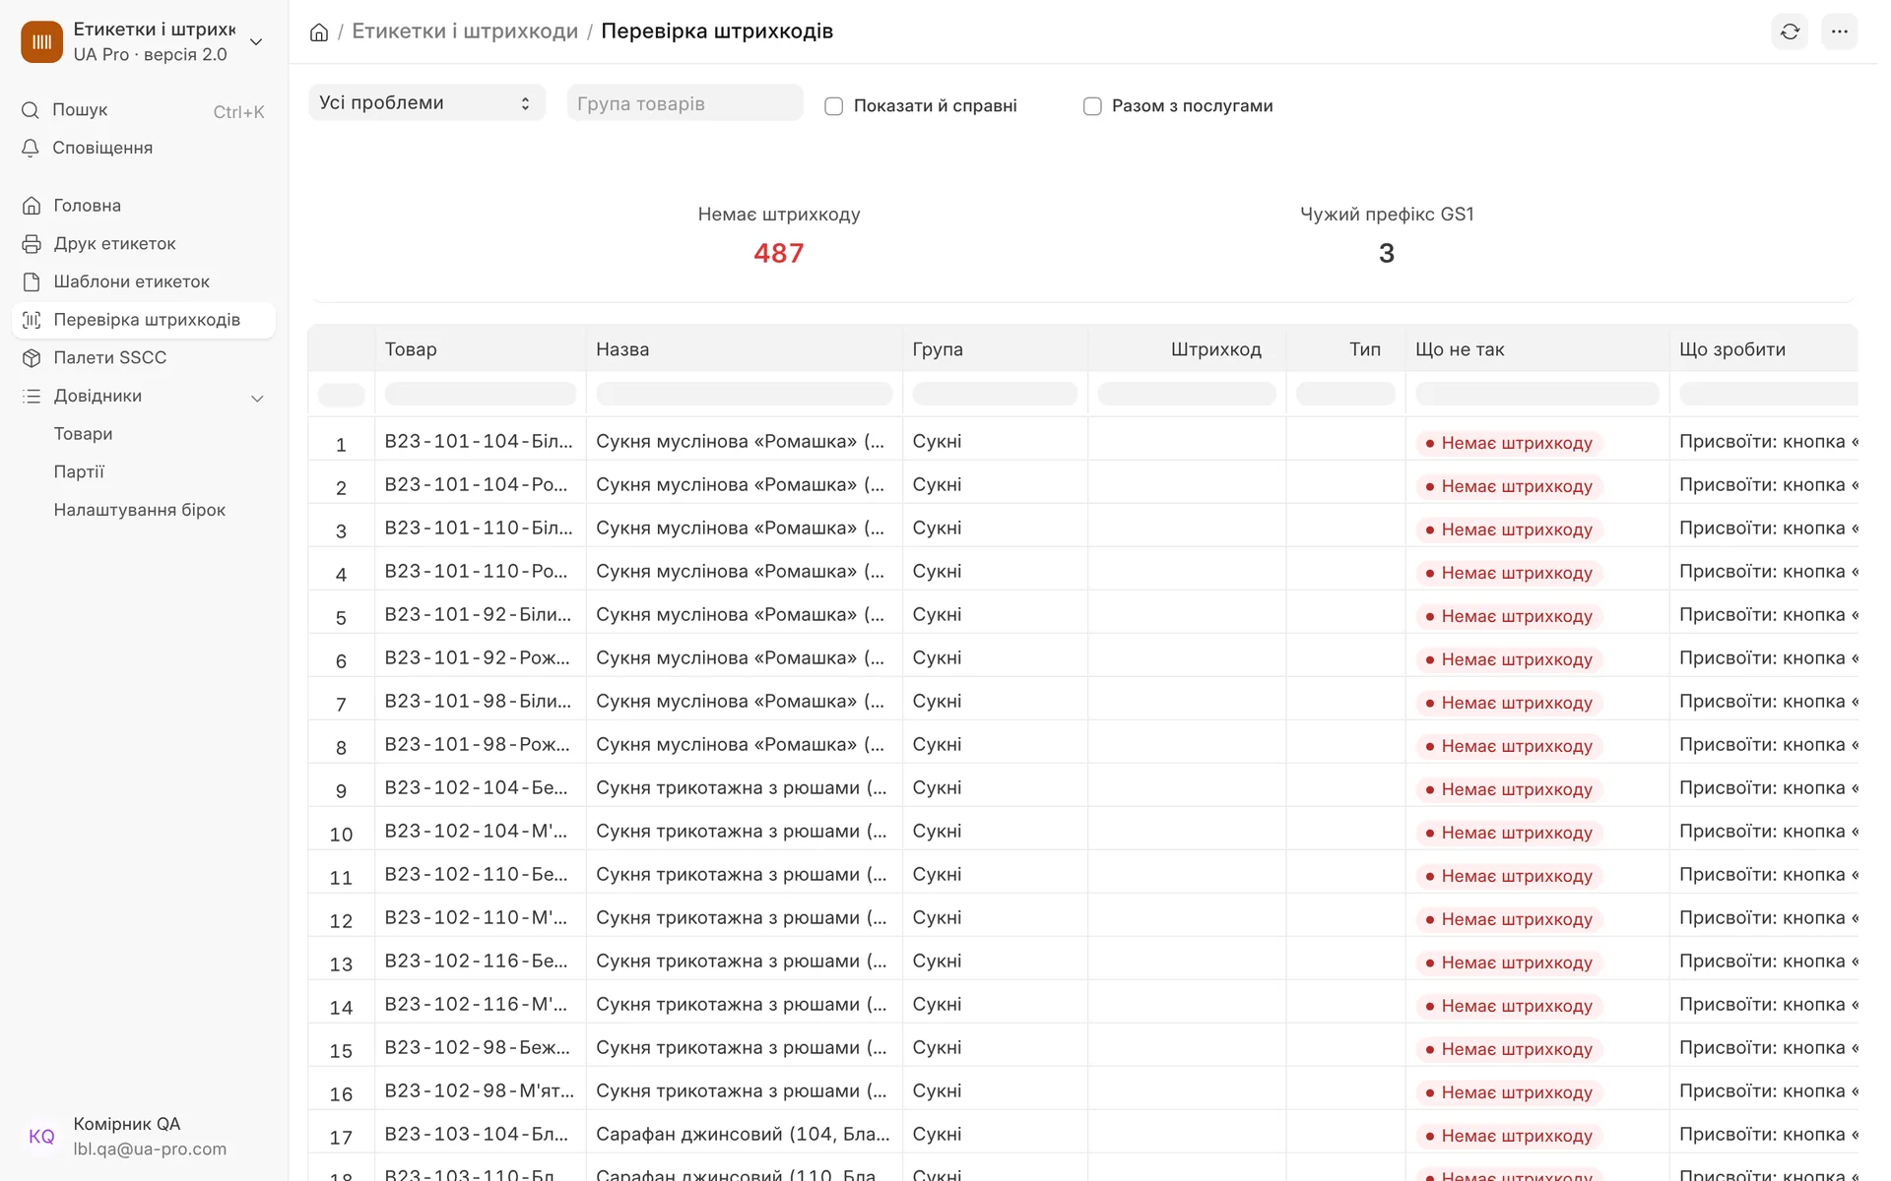
Task: Click the search magnifier icon in sidebar
Action: pos(31,110)
